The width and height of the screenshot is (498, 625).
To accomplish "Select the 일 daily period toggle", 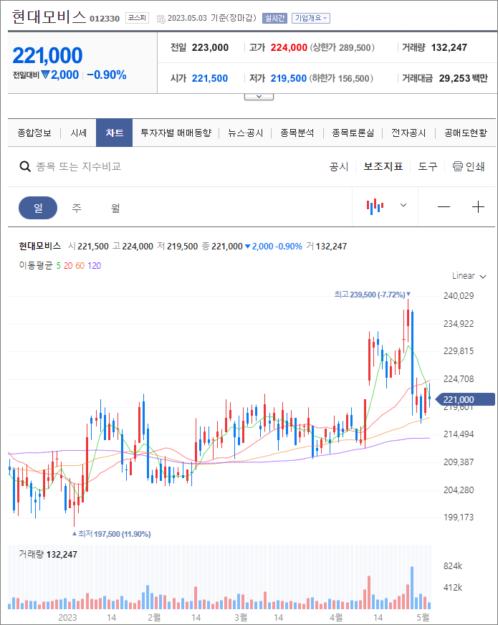I will 38,208.
